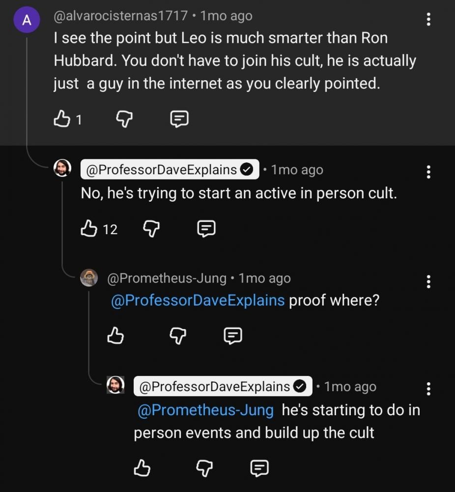Click the blue @ProfessorDaveExplains mention link
This screenshot has height=492, width=455.
(x=198, y=300)
